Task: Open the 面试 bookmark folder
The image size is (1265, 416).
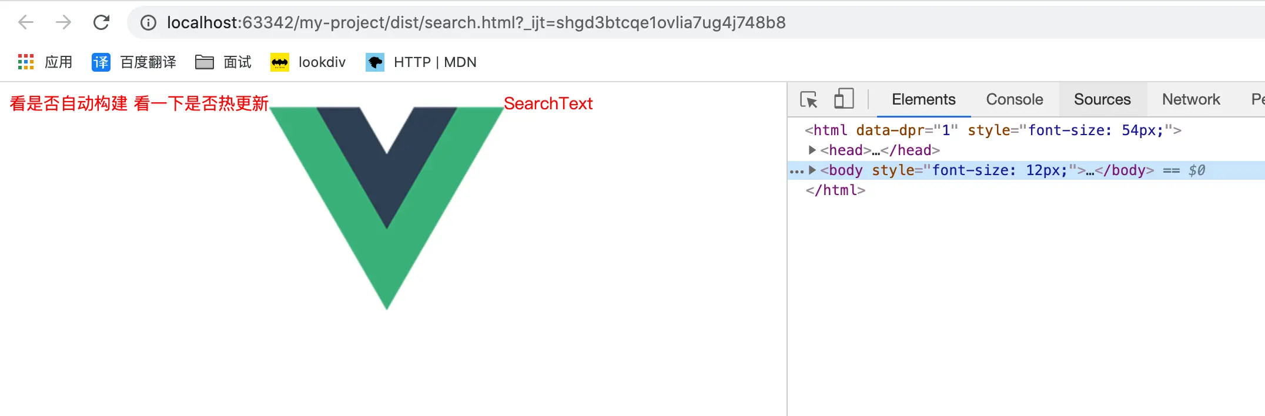Action: pyautogui.click(x=223, y=62)
